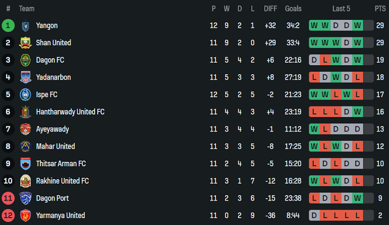Click Yarmanya United's first Last 5 draw box
The image size is (389, 225).
pos(314,216)
